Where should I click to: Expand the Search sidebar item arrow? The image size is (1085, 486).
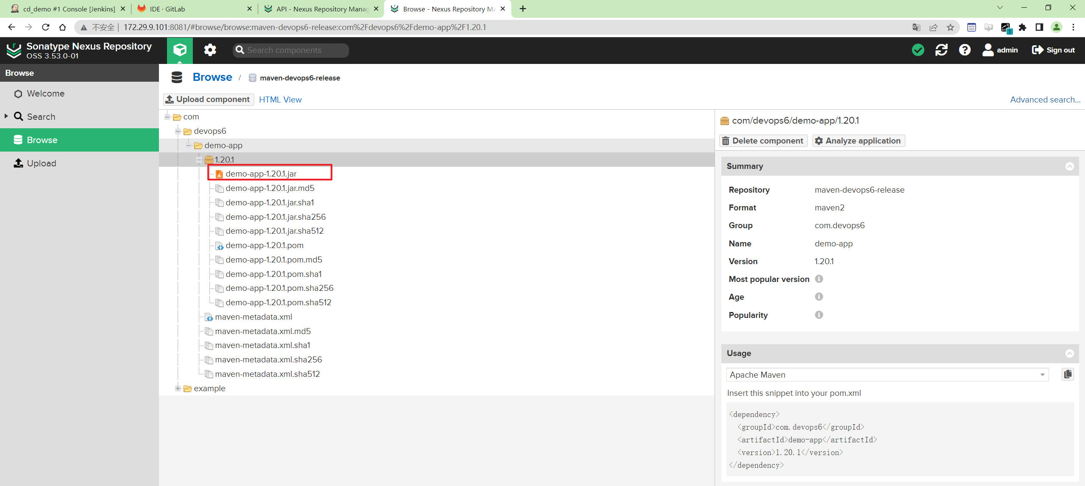tap(6, 116)
